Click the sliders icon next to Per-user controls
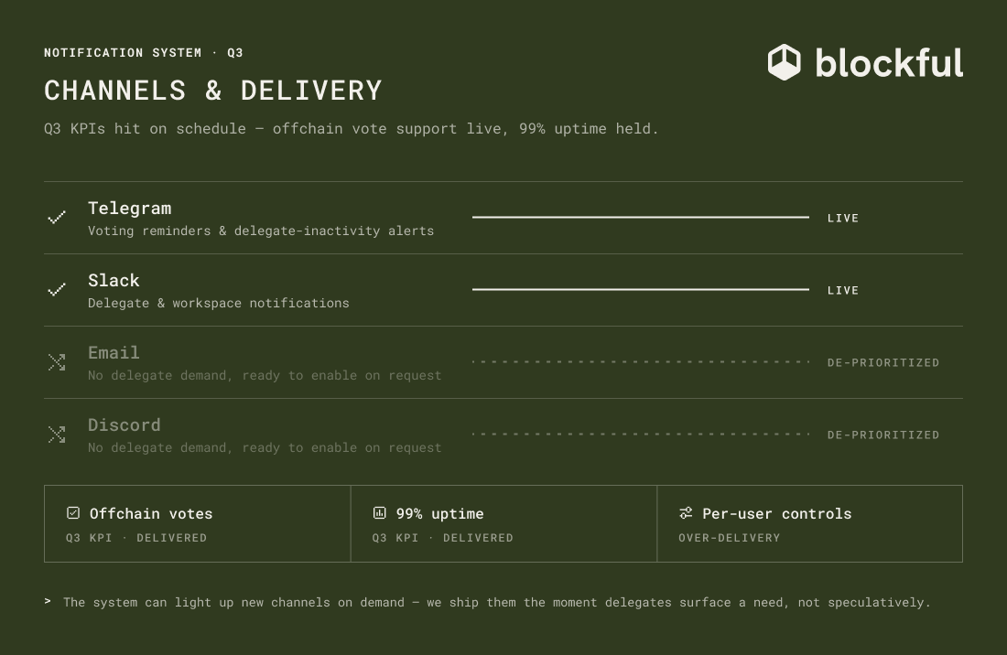The width and height of the screenshot is (1007, 655). tap(686, 512)
